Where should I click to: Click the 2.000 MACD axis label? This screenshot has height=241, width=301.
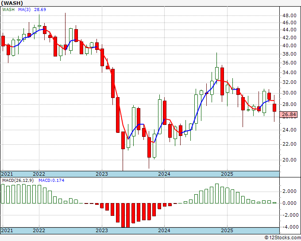(x=289, y=192)
